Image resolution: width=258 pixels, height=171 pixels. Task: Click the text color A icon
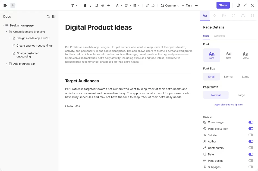tap(117, 5)
